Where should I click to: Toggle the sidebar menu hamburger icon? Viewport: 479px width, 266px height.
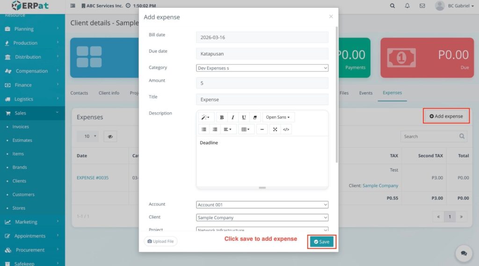[73, 6]
